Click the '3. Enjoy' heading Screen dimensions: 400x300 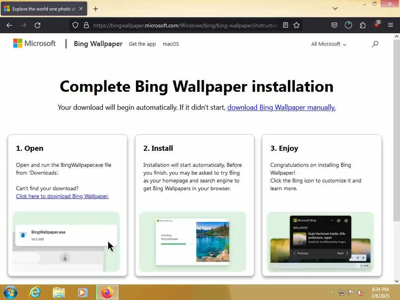pos(284,148)
